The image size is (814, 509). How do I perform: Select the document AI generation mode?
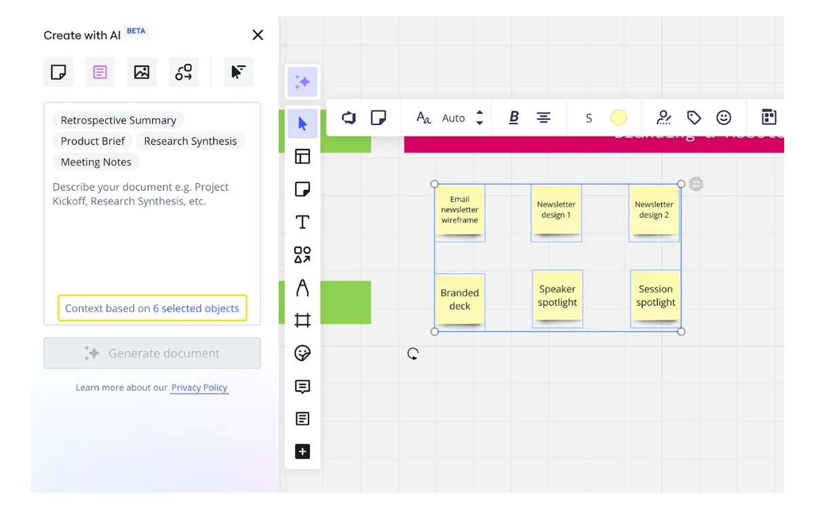pos(100,72)
